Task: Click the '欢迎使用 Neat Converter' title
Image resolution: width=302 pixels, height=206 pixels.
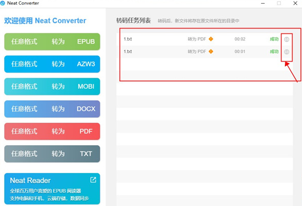Action: coord(45,20)
